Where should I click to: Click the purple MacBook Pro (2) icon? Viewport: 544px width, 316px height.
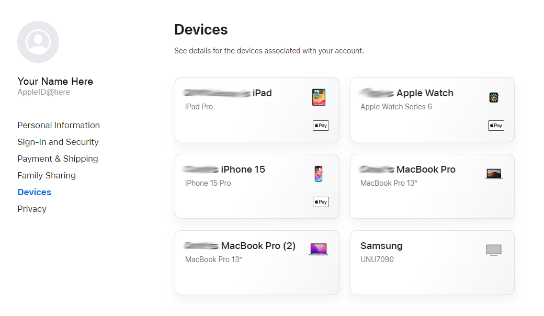coord(319,250)
